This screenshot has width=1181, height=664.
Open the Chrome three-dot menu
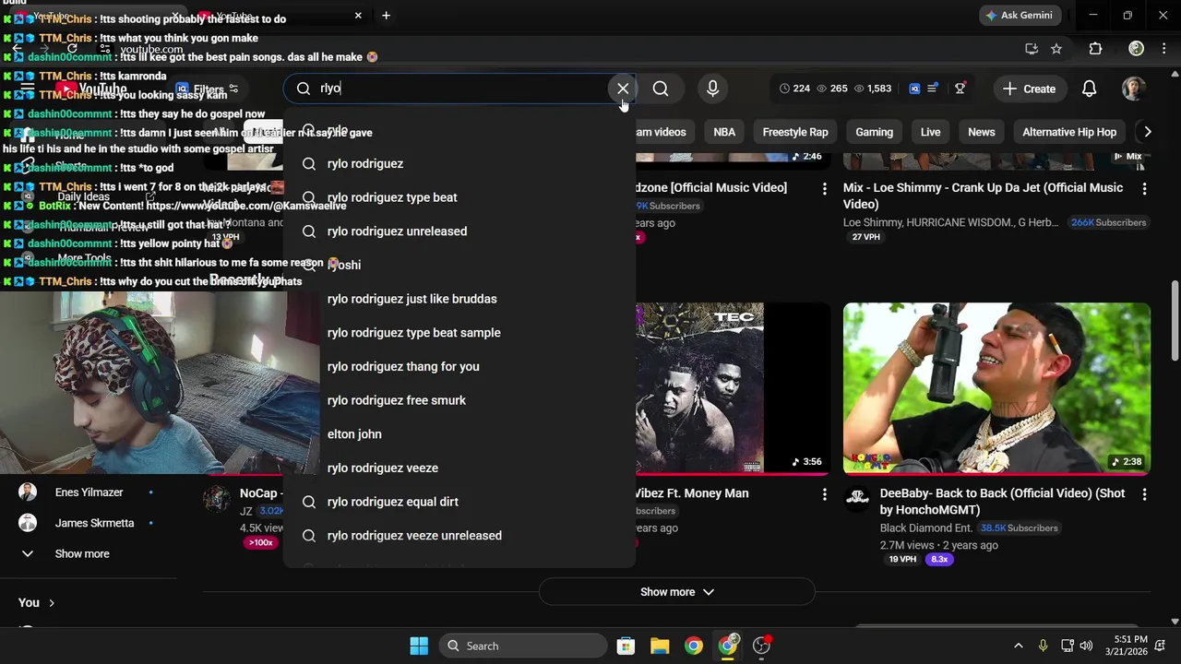1165,49
